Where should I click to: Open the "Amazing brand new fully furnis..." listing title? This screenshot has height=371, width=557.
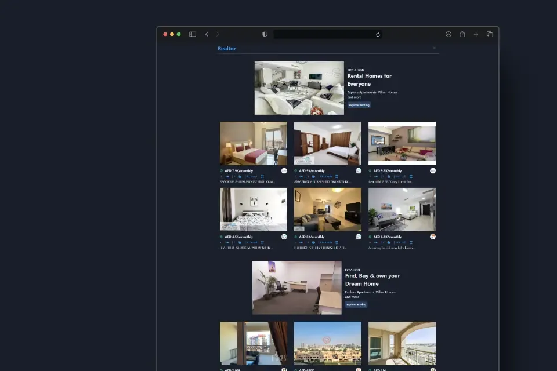point(391,248)
